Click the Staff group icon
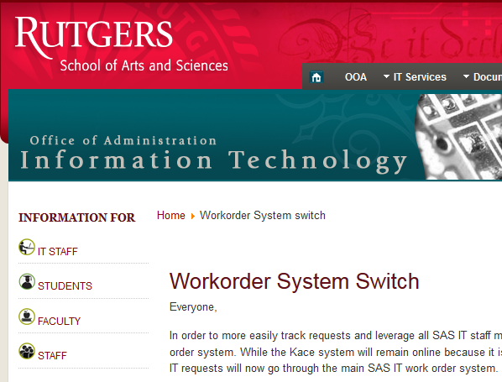Image resolution: width=502 pixels, height=382 pixels. click(x=27, y=351)
